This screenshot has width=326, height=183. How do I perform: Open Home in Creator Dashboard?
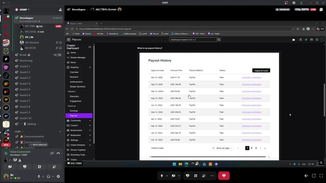pyautogui.click(x=79, y=53)
